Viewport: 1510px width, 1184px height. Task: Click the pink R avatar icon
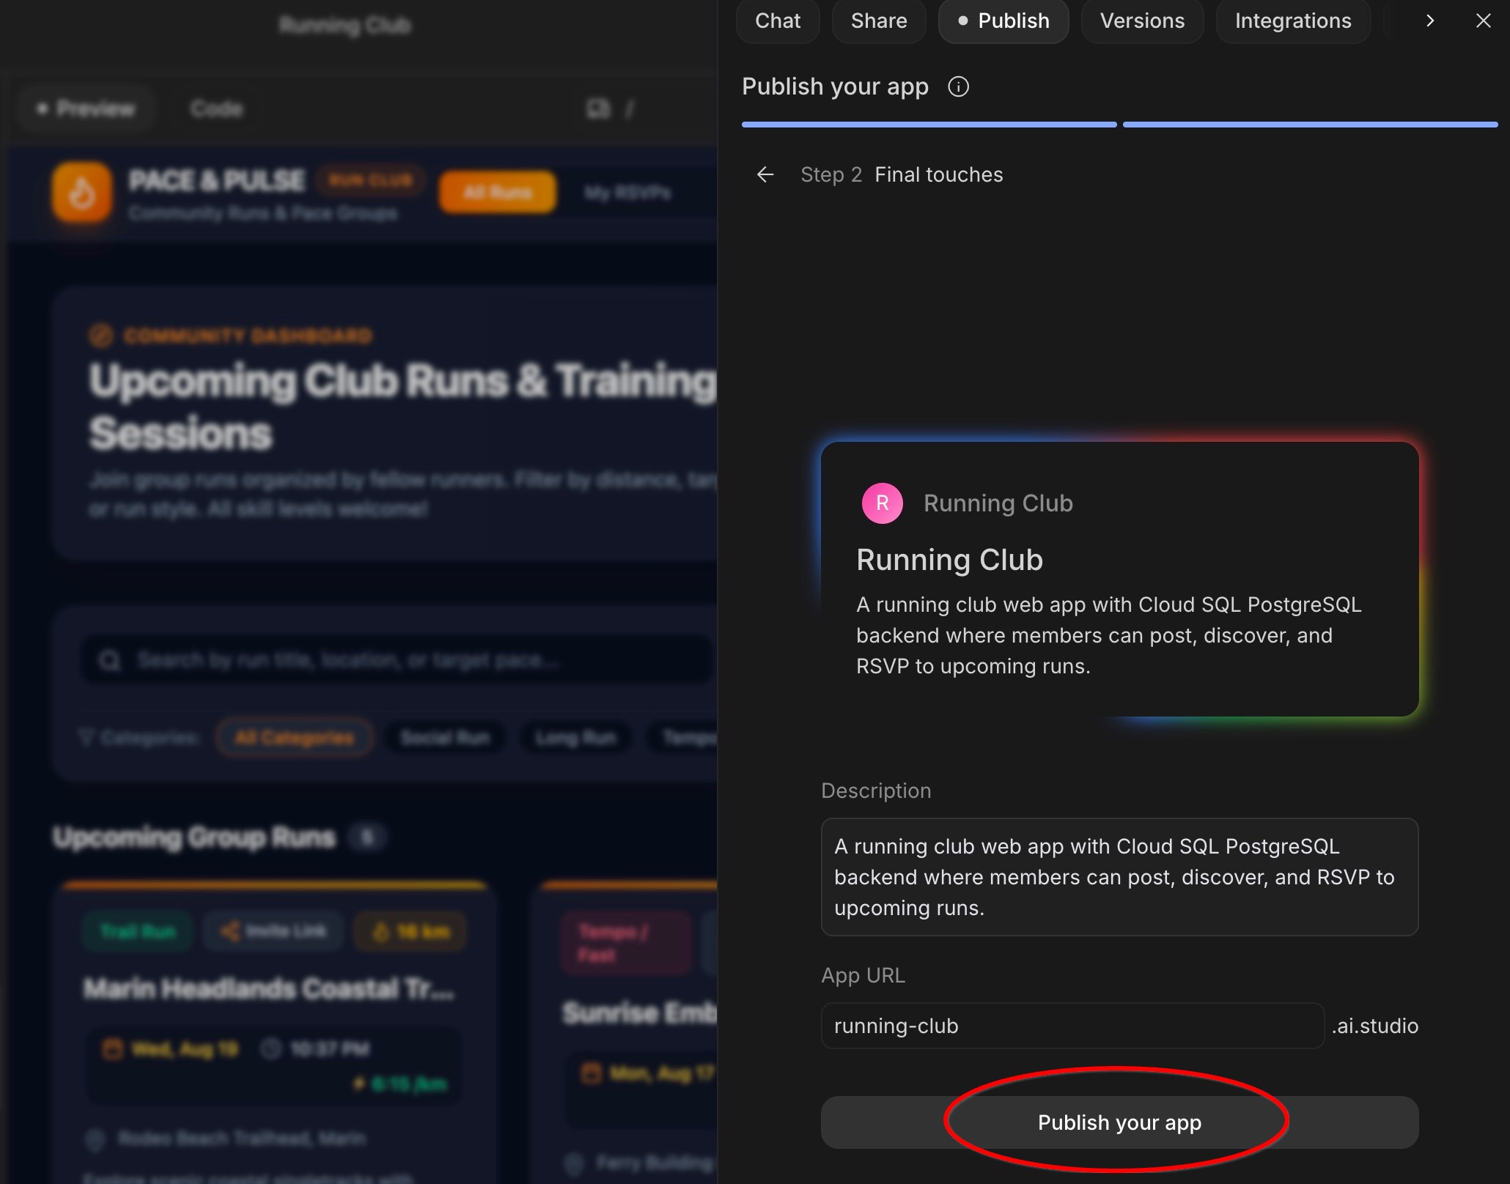(882, 503)
